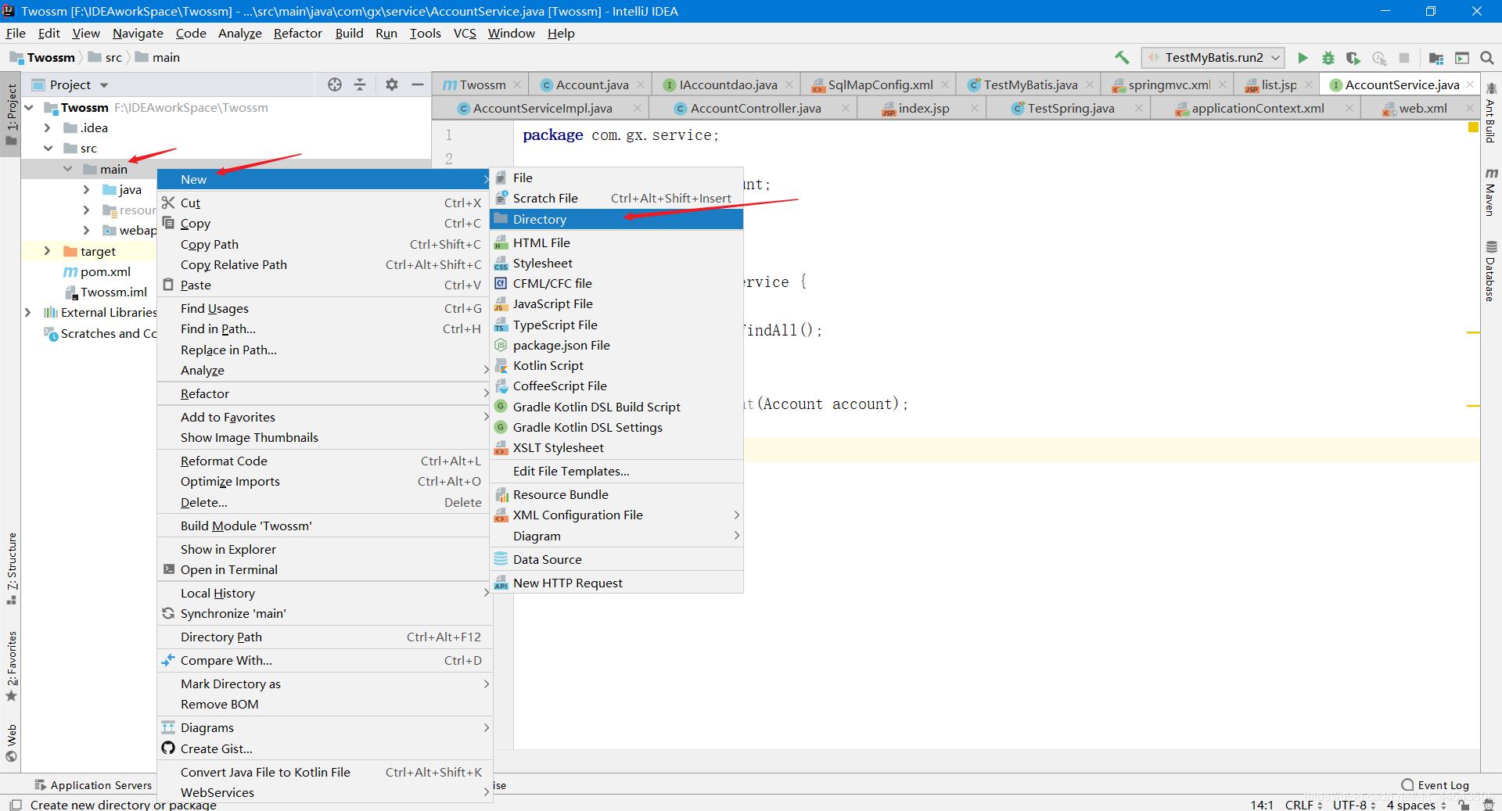Open Application Servers tool window

(93, 785)
